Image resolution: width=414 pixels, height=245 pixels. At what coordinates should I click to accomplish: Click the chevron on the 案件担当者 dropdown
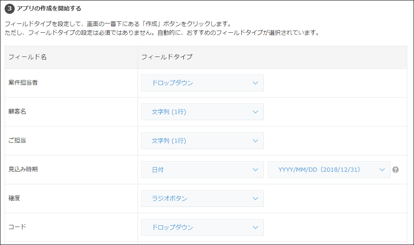(x=256, y=83)
